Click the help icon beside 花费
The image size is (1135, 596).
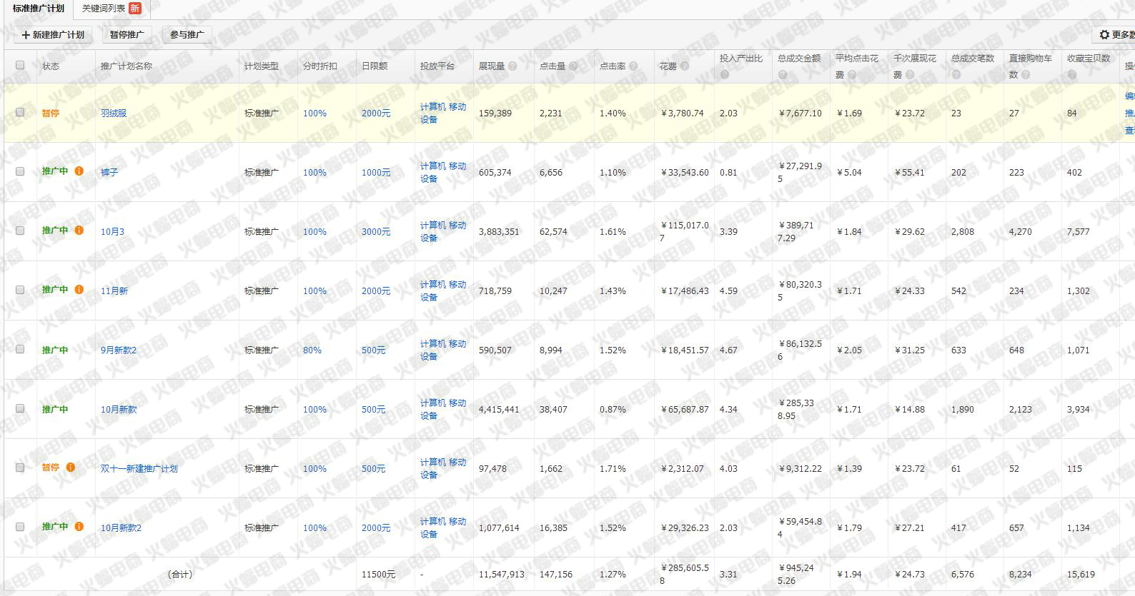(685, 66)
